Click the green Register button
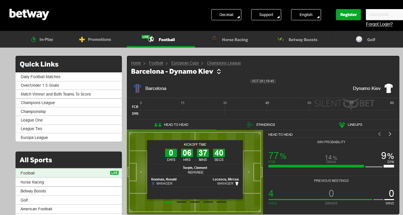The width and height of the screenshot is (403, 215). click(348, 15)
